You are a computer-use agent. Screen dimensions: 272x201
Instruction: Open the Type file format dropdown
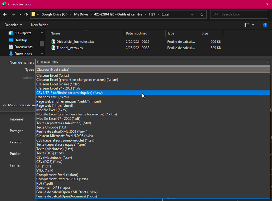click(268, 69)
